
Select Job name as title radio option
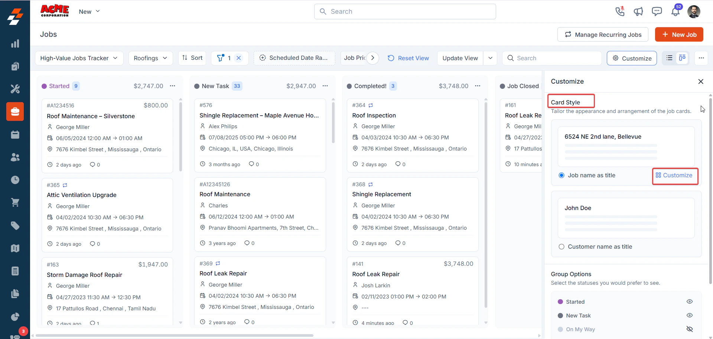[x=561, y=175]
